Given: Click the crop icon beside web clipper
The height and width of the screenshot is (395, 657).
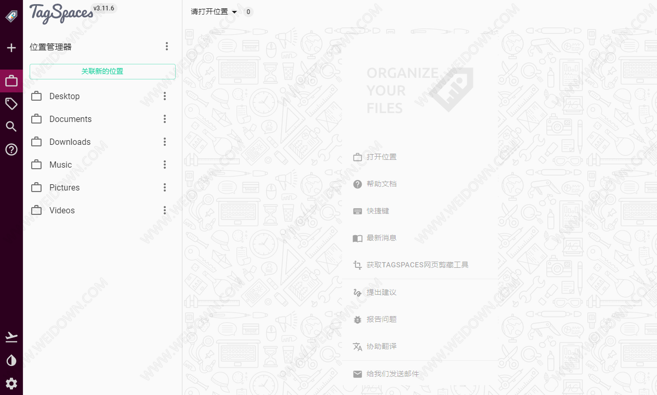Looking at the screenshot, I should pos(358,265).
